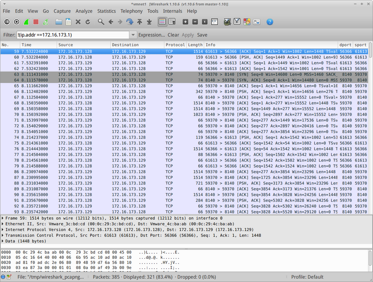
Task: Save the current filter
Action: 202,35
